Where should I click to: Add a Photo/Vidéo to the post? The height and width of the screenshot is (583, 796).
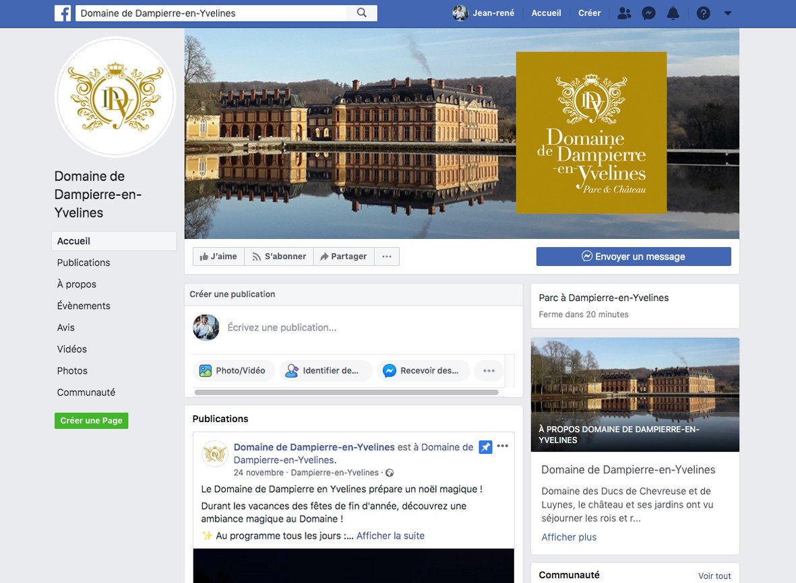(x=233, y=370)
